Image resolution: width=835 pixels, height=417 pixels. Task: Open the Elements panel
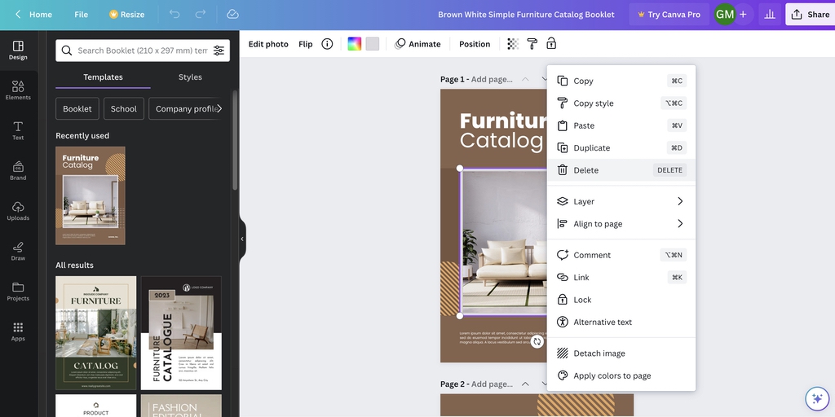18,90
